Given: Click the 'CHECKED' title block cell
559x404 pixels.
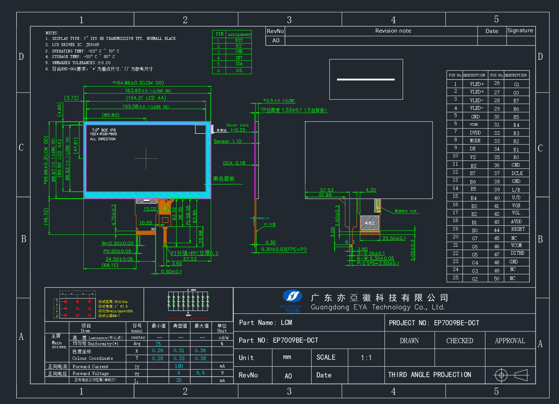Looking at the screenshot, I should click(x=460, y=341).
